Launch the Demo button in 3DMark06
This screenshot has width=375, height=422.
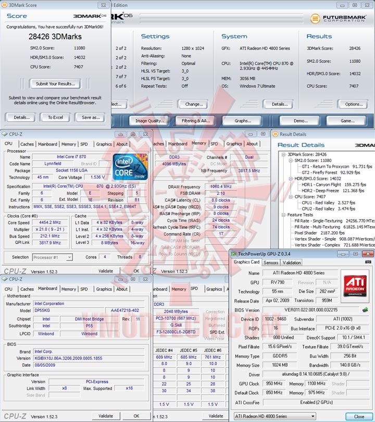coord(300,121)
